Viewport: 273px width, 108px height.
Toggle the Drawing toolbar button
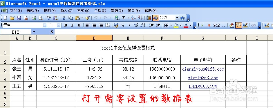156,18
